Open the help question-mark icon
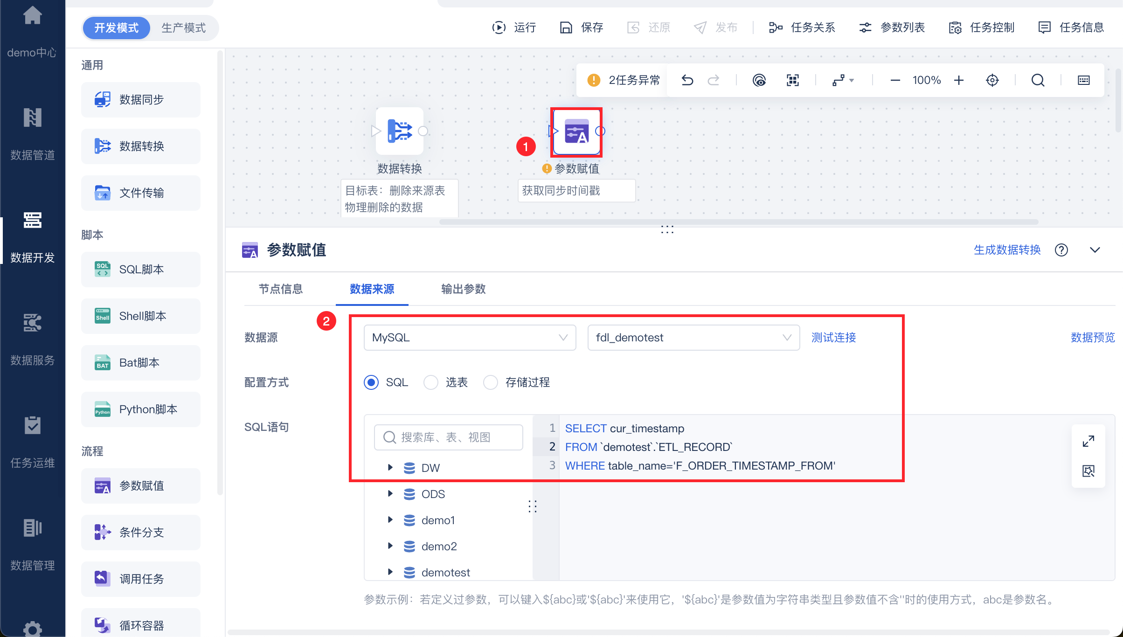This screenshot has height=637, width=1123. [x=1061, y=250]
